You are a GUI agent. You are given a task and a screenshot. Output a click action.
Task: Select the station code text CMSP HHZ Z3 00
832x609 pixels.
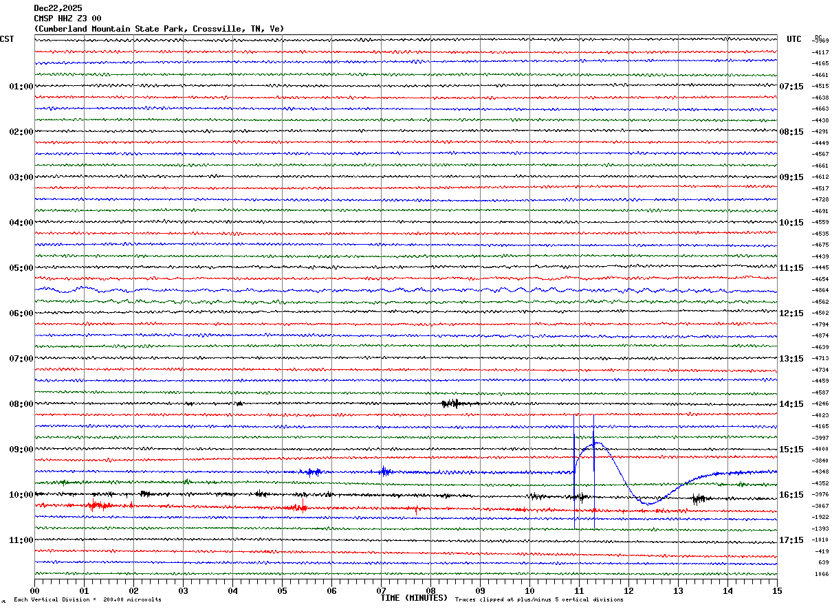click(x=67, y=19)
